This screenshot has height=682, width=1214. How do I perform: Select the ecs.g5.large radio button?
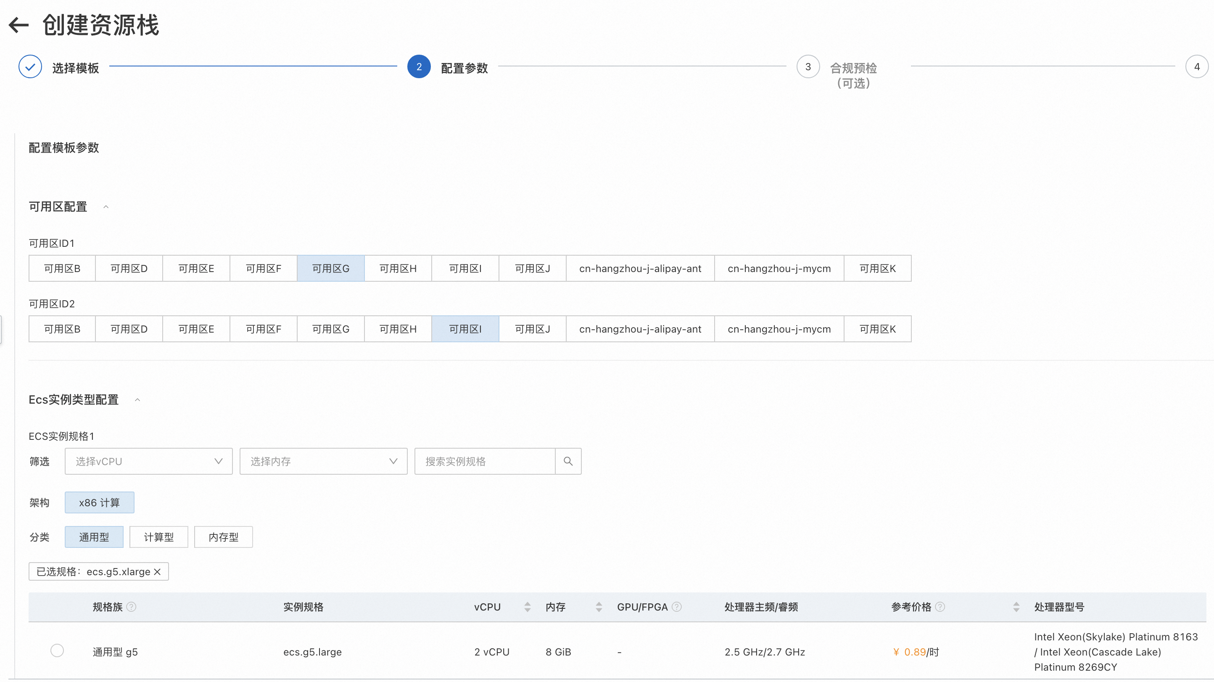point(57,650)
